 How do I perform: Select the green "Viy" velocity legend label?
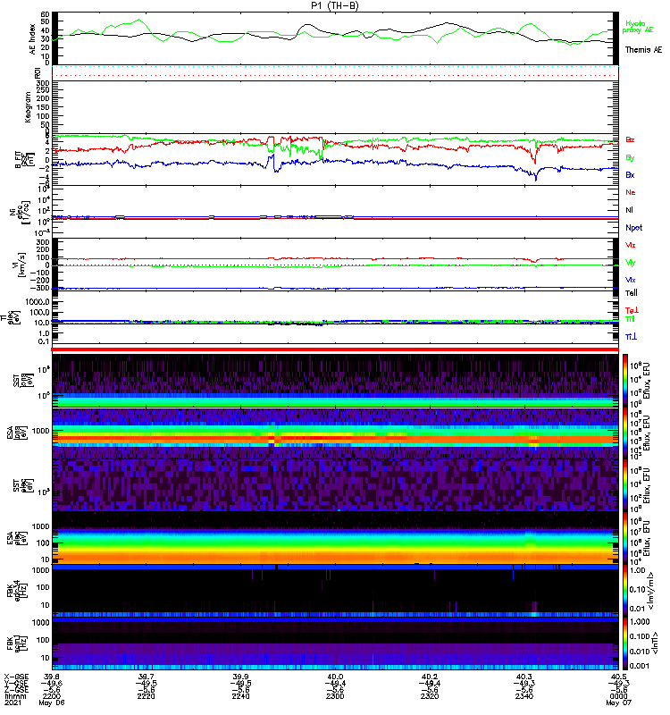(x=631, y=263)
